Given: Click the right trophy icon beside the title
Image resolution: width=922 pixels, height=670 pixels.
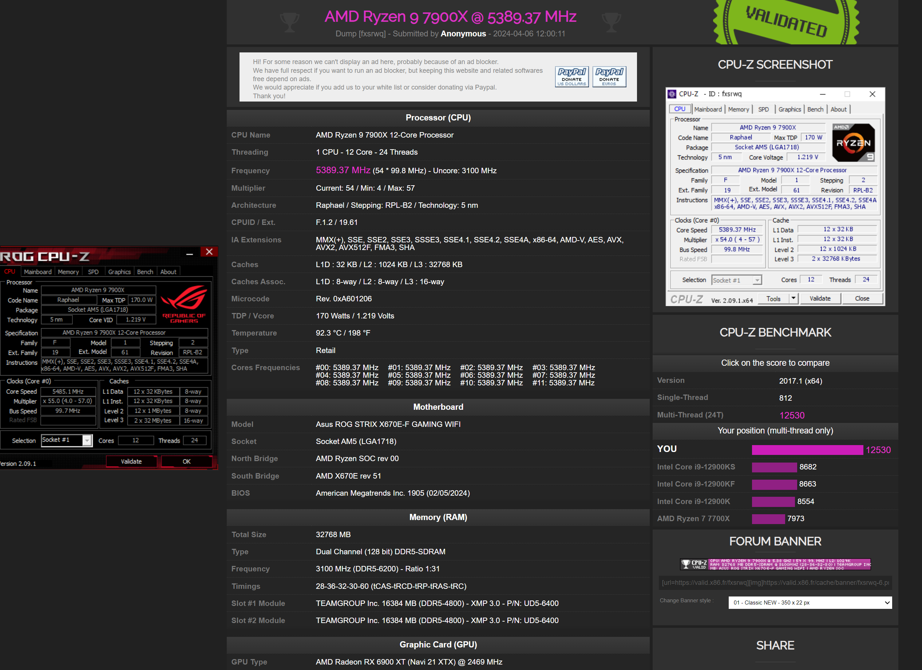Looking at the screenshot, I should coord(611,22).
